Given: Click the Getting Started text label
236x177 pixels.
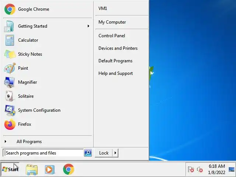Looking at the screenshot, I should pos(33,26).
